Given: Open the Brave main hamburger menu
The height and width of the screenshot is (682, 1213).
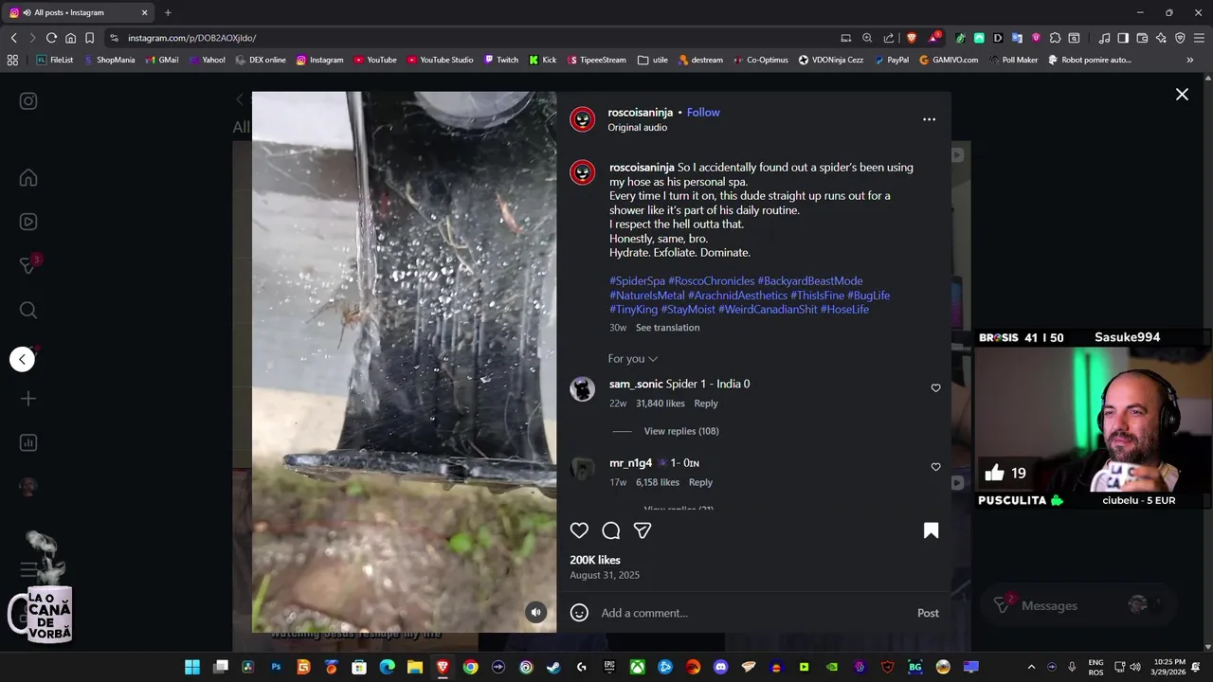Looking at the screenshot, I should click(1198, 38).
